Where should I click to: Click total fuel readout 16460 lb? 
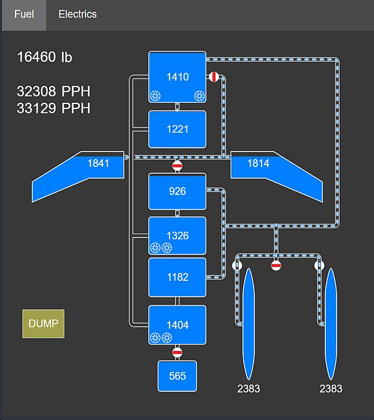click(x=44, y=57)
